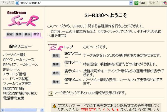The height and width of the screenshot is (112, 167).
Task: Click the warning triangle icon
Action: 55,106
